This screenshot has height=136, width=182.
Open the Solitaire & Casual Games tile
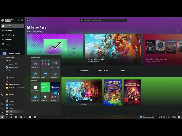(x=45, y=97)
